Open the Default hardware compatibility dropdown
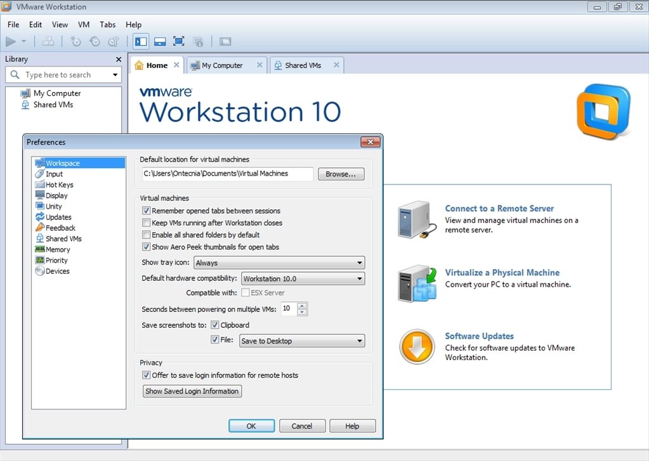The height and width of the screenshot is (461, 649). (303, 279)
